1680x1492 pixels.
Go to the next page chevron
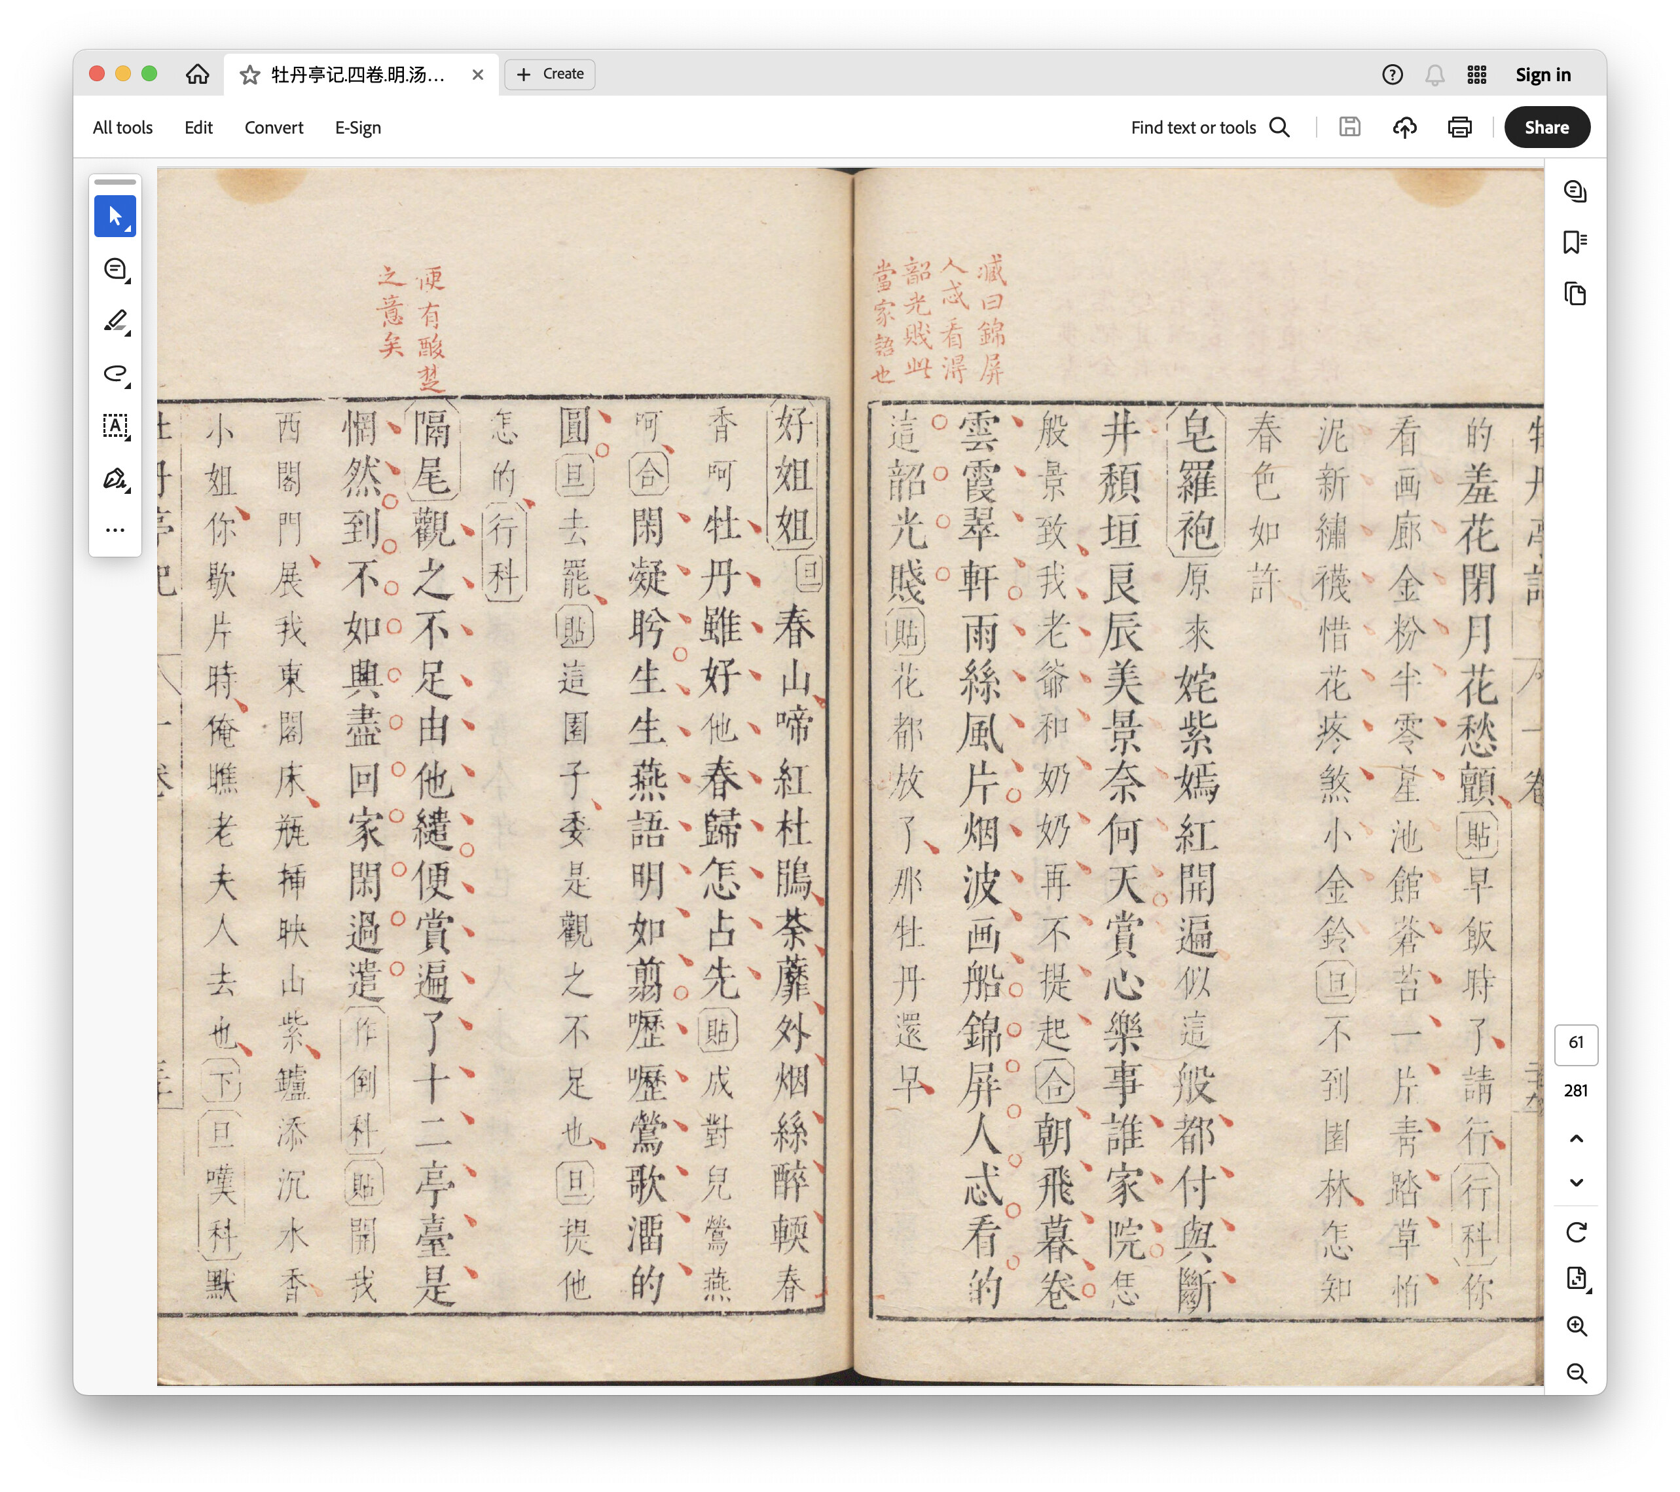(1576, 1183)
